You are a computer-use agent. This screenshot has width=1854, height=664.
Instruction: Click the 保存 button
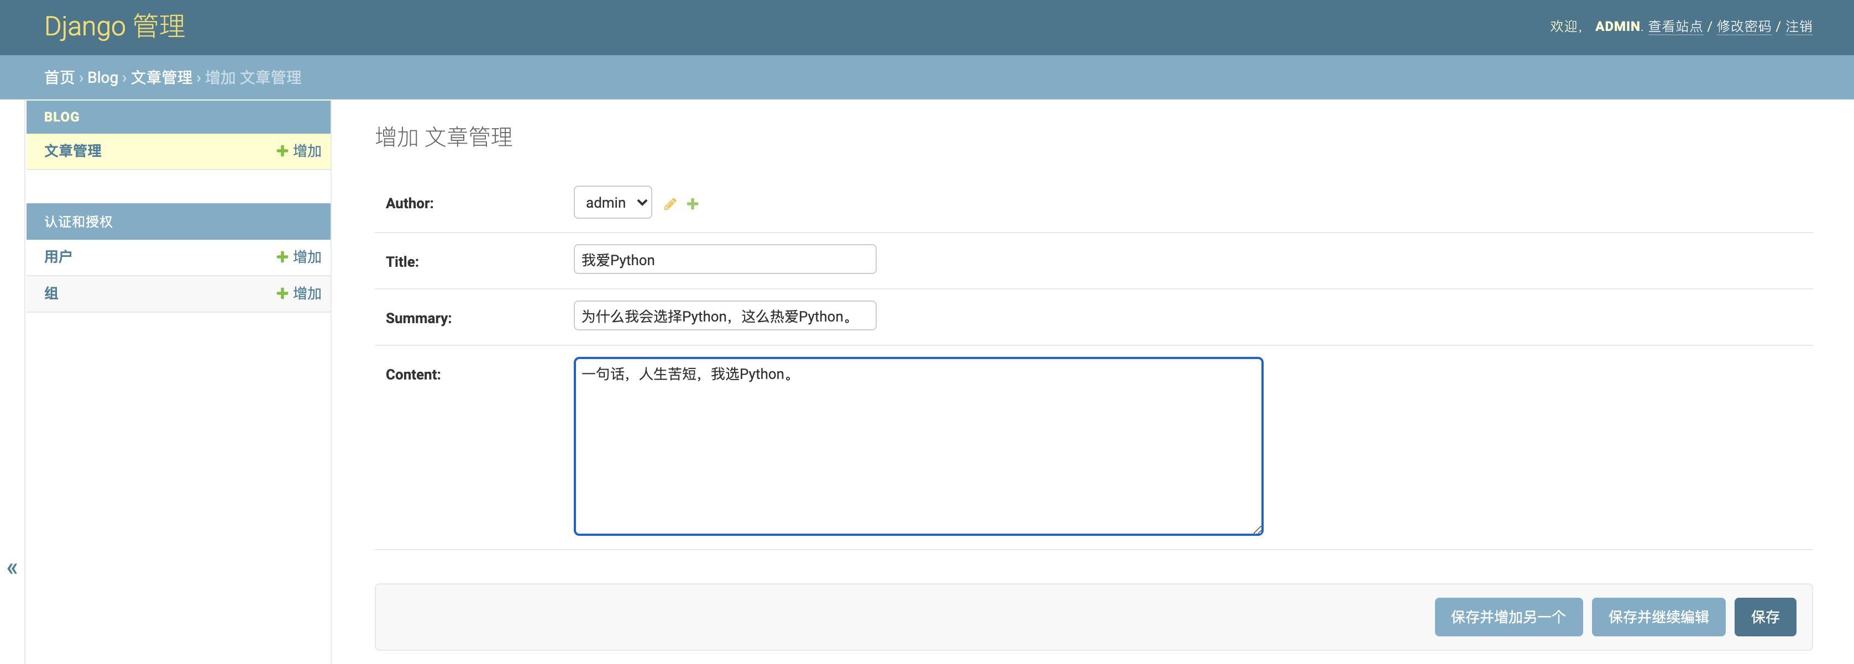(1765, 616)
